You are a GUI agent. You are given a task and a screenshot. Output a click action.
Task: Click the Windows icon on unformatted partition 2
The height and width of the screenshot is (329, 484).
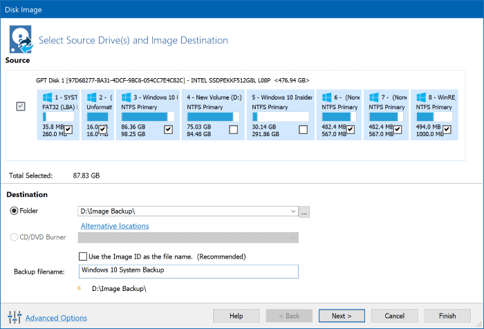tap(92, 97)
